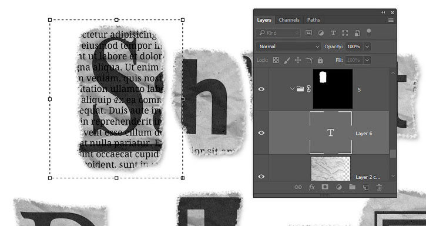Click the Link layers chain icon
This screenshot has width=426, height=226.
coord(298,187)
